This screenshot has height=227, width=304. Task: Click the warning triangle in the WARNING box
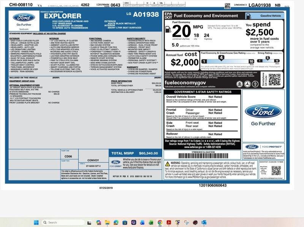click(167, 164)
